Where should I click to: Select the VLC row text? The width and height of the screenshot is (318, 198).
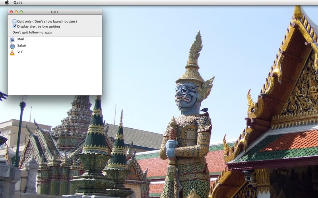click(x=20, y=52)
